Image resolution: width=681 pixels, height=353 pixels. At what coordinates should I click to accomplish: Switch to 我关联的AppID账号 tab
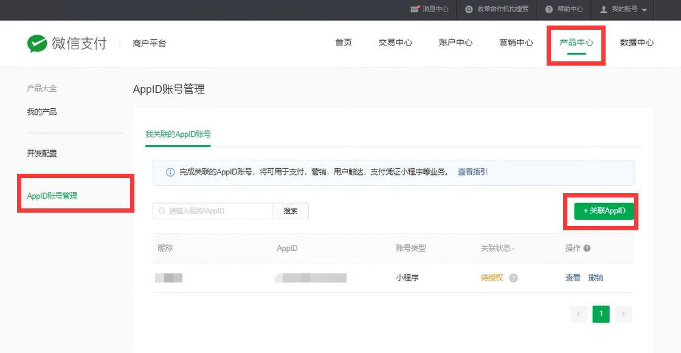(x=178, y=134)
